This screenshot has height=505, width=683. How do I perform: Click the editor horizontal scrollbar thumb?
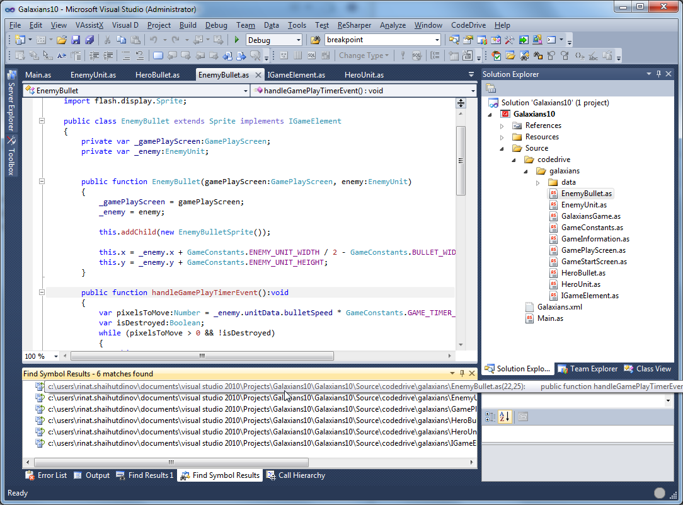coord(202,356)
